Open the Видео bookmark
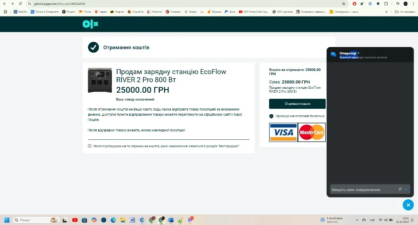The width and height of the screenshot is (418, 225). 191,12
